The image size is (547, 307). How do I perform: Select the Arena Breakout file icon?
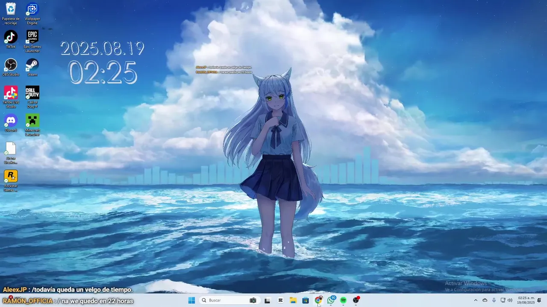coord(11,153)
